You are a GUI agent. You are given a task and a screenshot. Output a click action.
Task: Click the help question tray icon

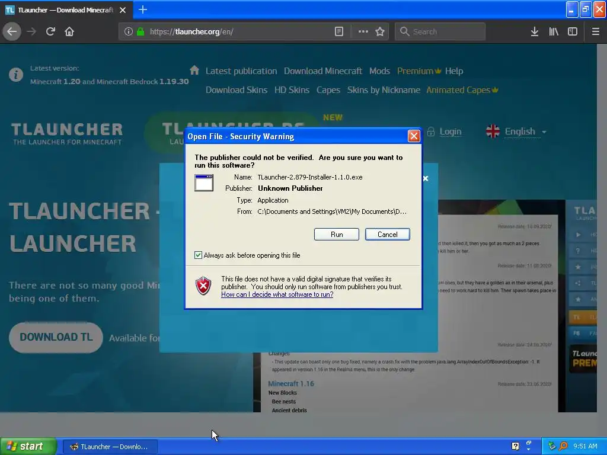tap(515, 446)
